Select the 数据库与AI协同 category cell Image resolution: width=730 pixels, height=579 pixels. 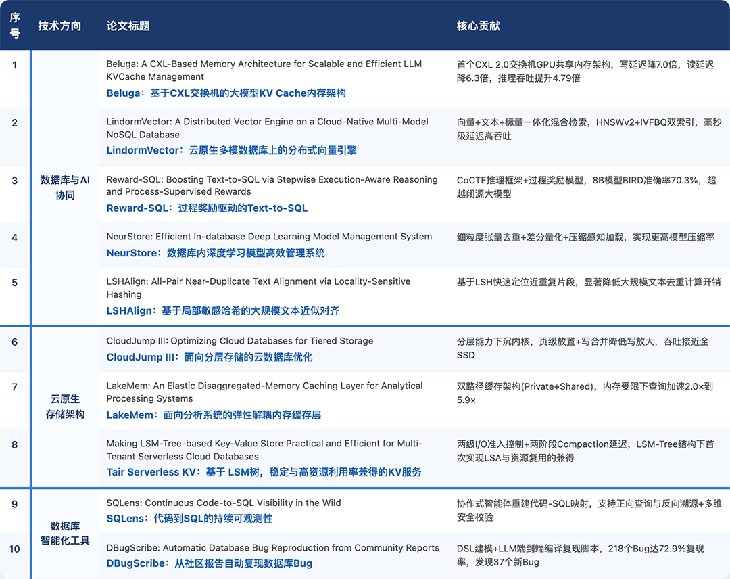click(65, 187)
